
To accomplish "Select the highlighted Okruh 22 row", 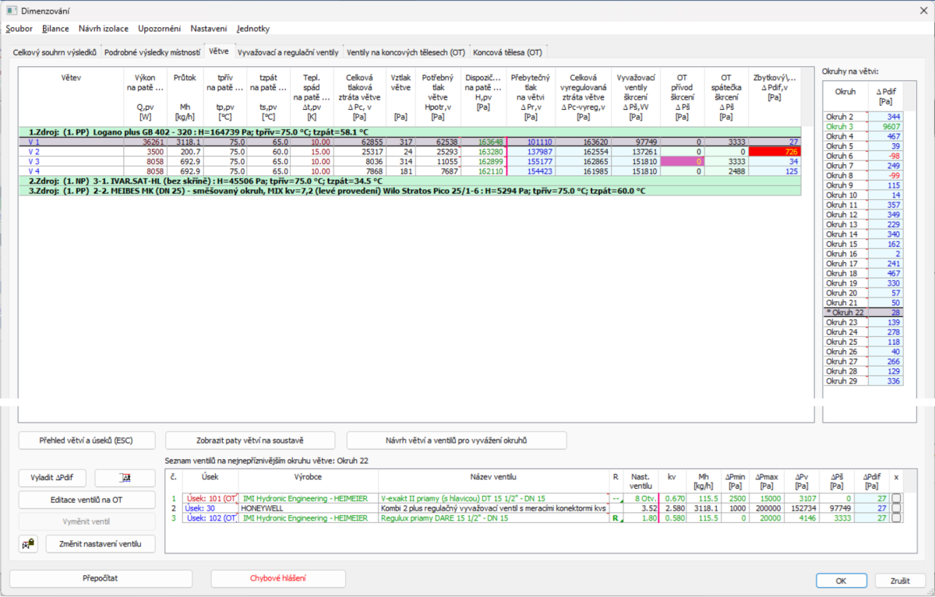I will (x=863, y=312).
